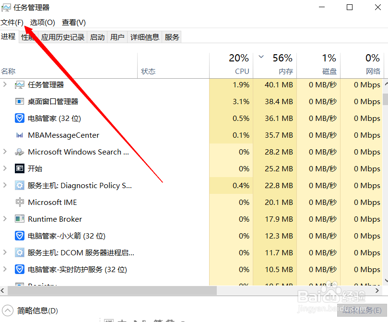Expand the Runtime Broker group
Screen dimensions: 388x322
pyautogui.click(x=5, y=218)
